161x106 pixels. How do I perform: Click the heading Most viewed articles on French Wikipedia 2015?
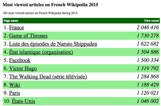[50, 5]
